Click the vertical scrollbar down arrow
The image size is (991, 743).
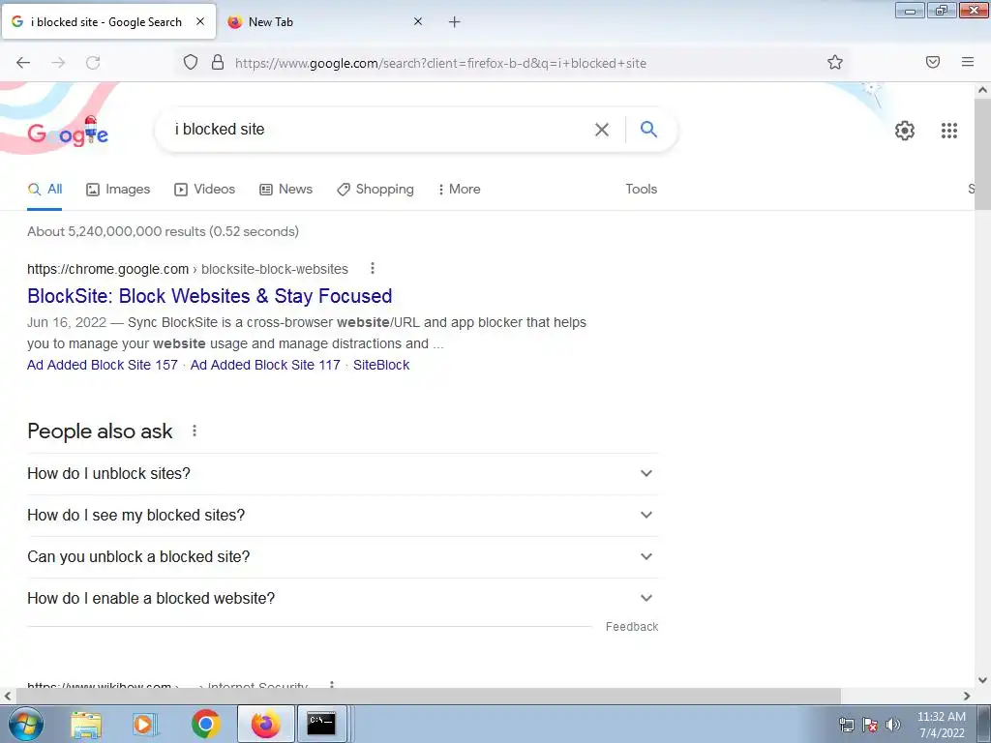[x=982, y=680]
